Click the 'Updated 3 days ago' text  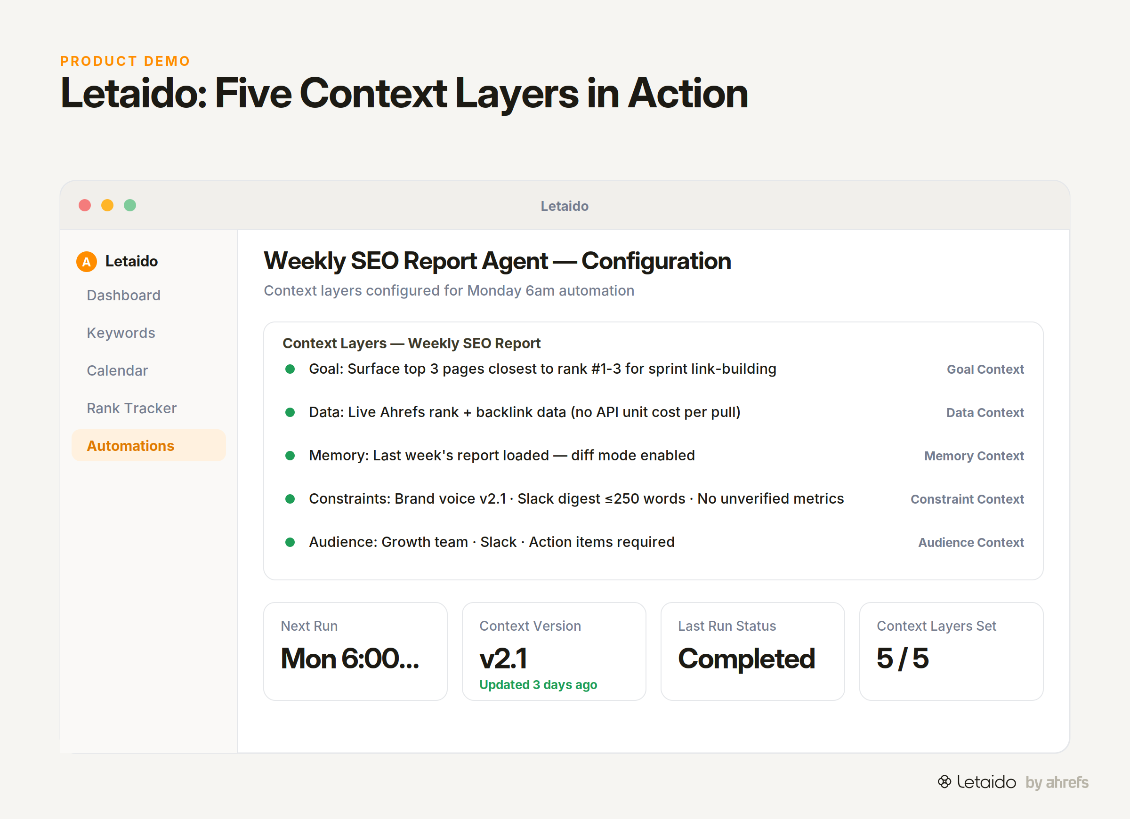pos(538,684)
